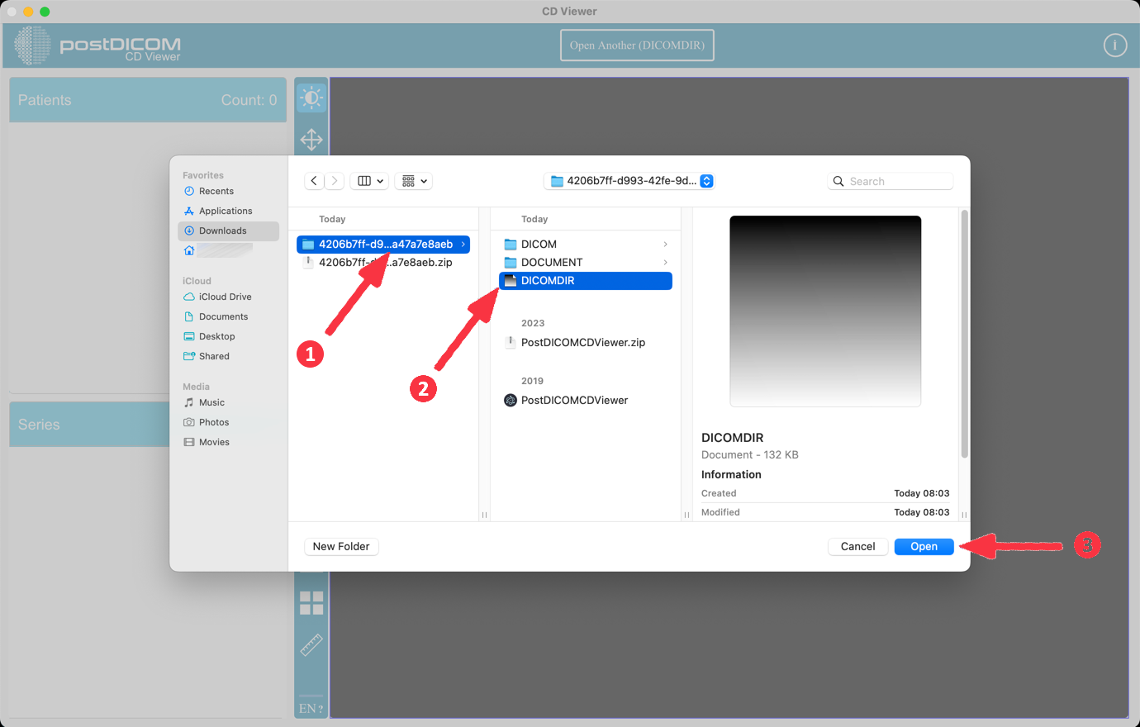1140x727 pixels.
Task: Click the language selector icon
Action: pos(311,707)
